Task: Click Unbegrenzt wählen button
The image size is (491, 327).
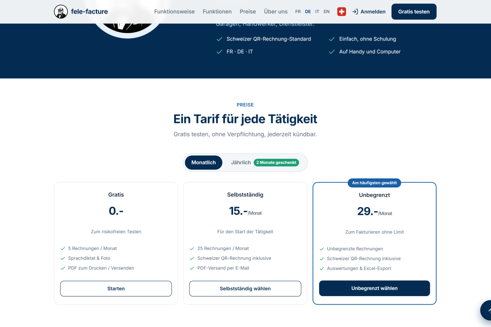Action: click(x=374, y=288)
